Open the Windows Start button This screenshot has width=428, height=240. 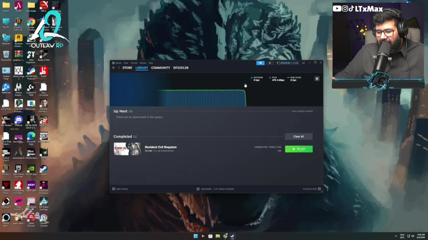click(x=196, y=236)
